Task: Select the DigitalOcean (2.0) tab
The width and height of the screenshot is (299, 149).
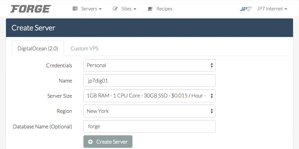Action: (x=38, y=49)
